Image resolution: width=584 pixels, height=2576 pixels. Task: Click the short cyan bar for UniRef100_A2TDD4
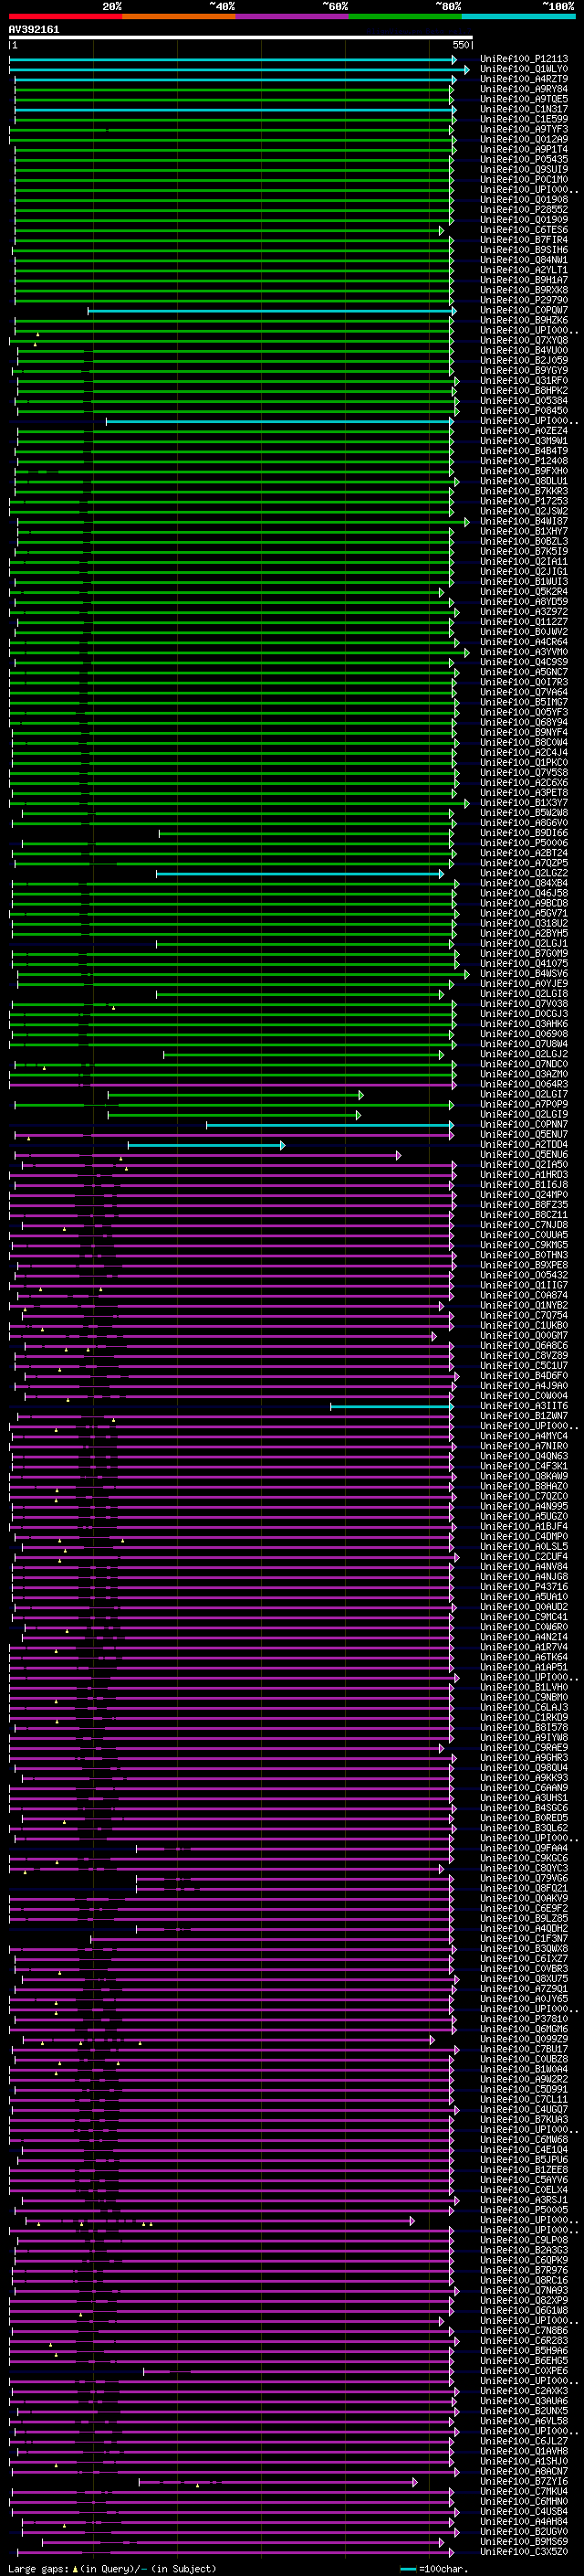click(206, 1145)
